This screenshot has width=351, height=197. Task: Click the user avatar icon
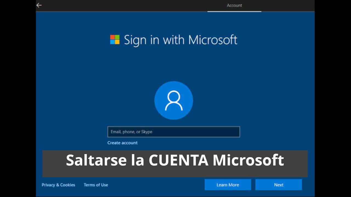(x=174, y=100)
